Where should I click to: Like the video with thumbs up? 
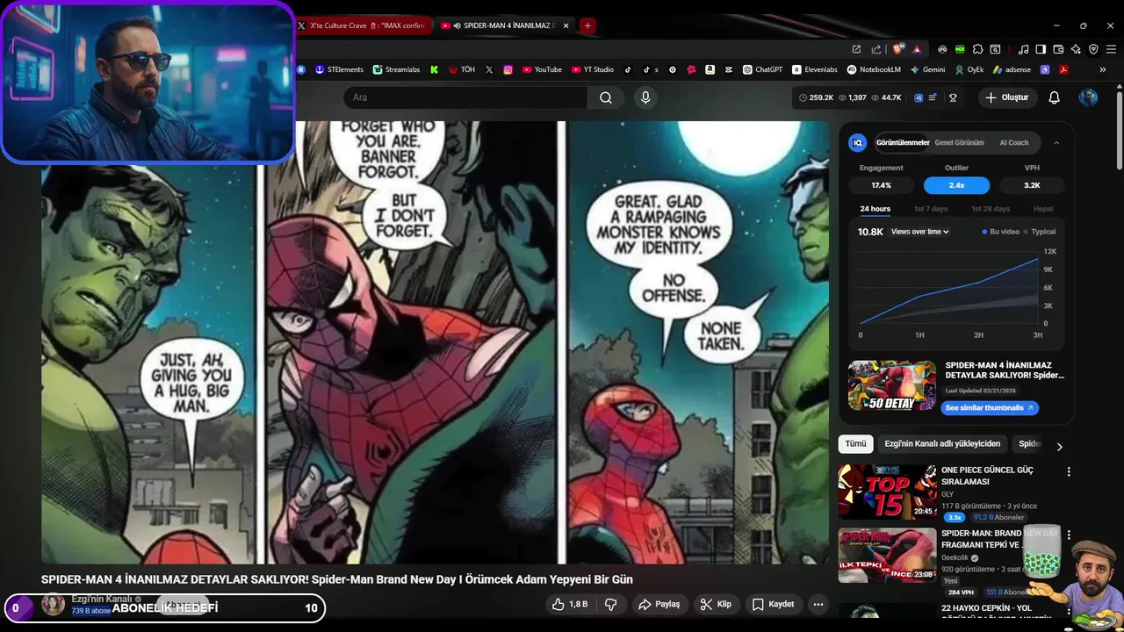coord(569,604)
